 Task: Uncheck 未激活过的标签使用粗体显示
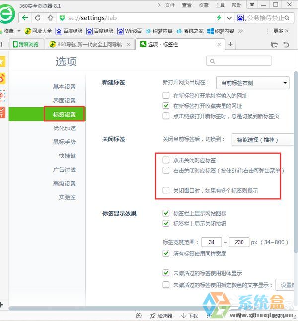pos(166,273)
